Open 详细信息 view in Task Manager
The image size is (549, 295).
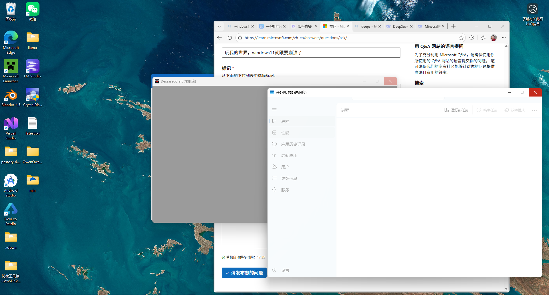pos(289,178)
